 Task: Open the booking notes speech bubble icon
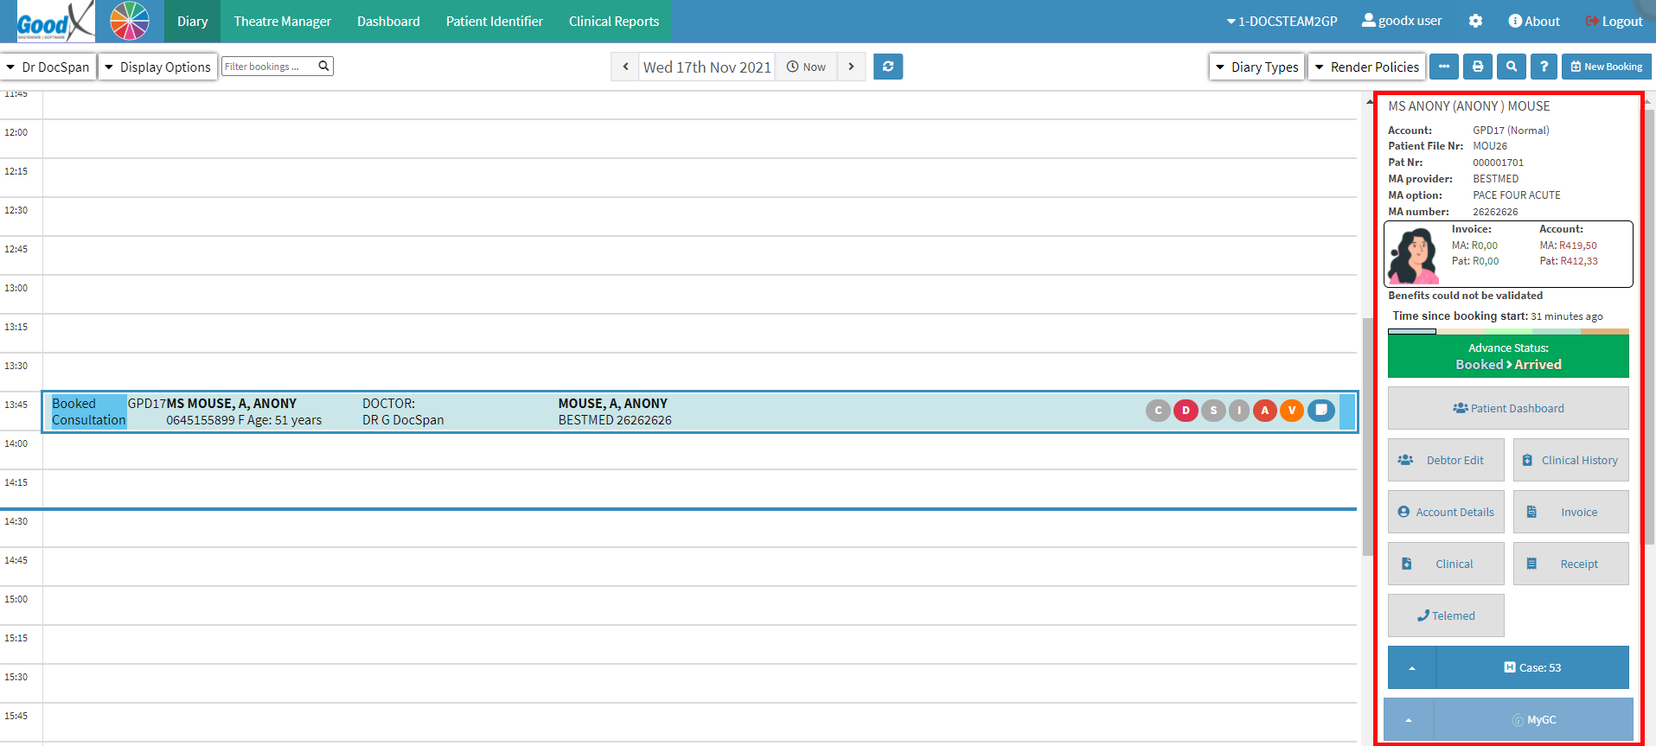click(x=1320, y=411)
